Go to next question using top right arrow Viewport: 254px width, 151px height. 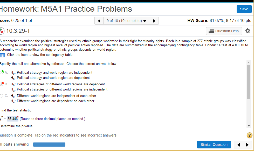click(x=154, y=21)
